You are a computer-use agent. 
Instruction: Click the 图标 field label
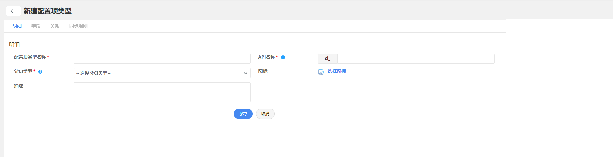263,71
